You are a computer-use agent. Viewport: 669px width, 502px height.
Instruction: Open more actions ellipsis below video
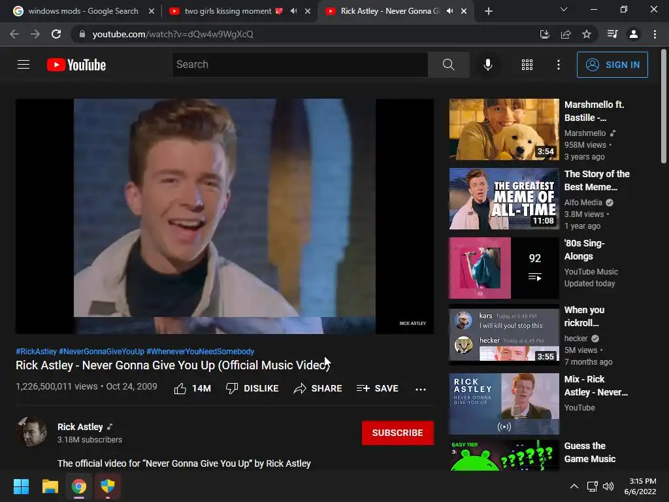tap(421, 389)
